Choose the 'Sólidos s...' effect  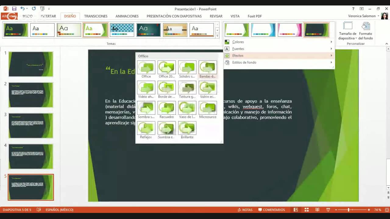point(187,69)
